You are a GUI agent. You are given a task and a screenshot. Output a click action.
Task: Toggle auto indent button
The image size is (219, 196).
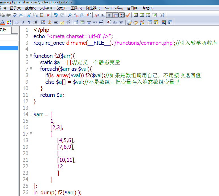pos(115,15)
